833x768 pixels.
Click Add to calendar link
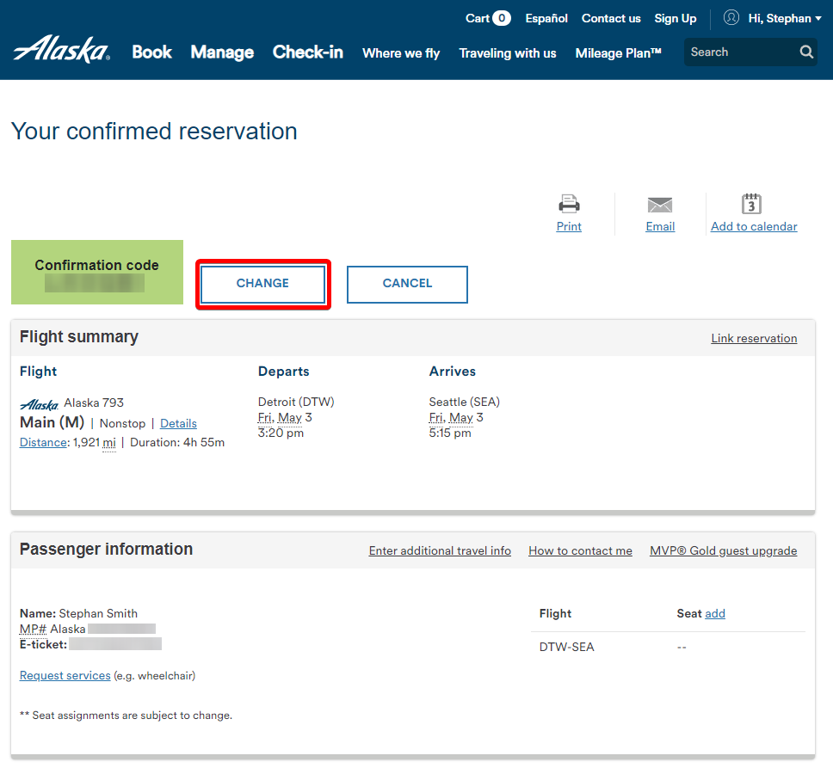754,227
